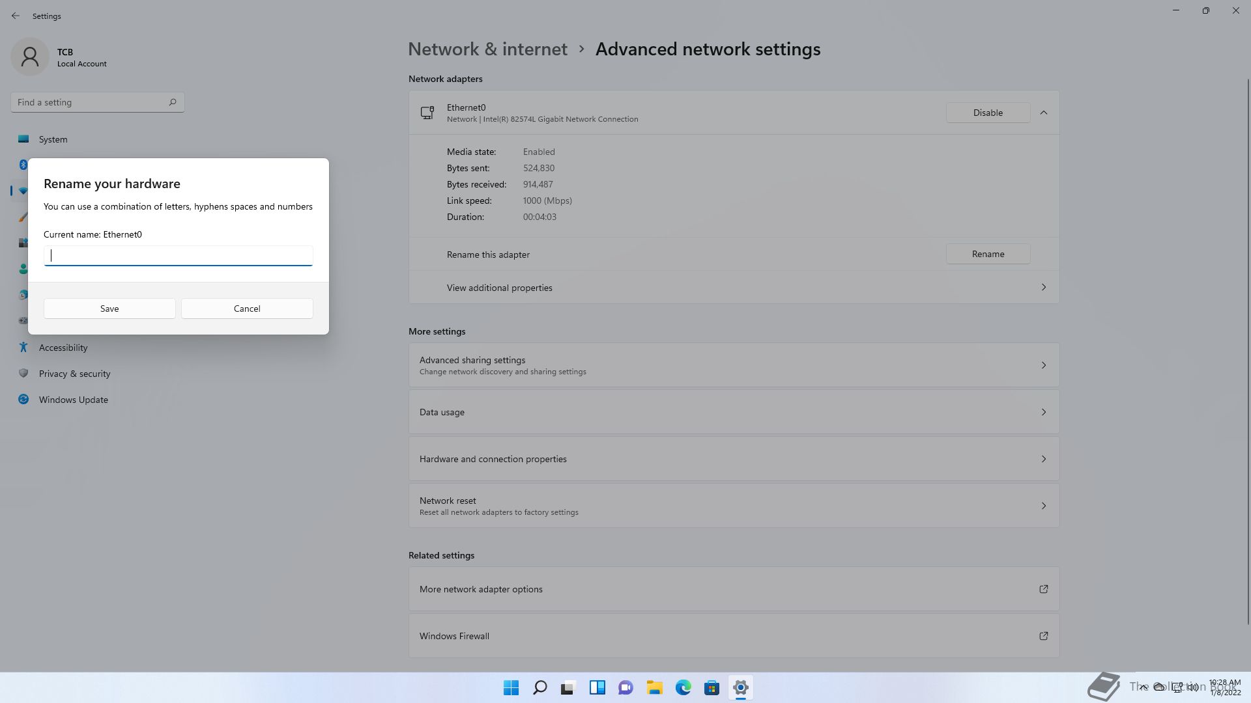Click external-link icon for Windows Firewall
Image resolution: width=1251 pixels, height=703 pixels.
(1043, 636)
